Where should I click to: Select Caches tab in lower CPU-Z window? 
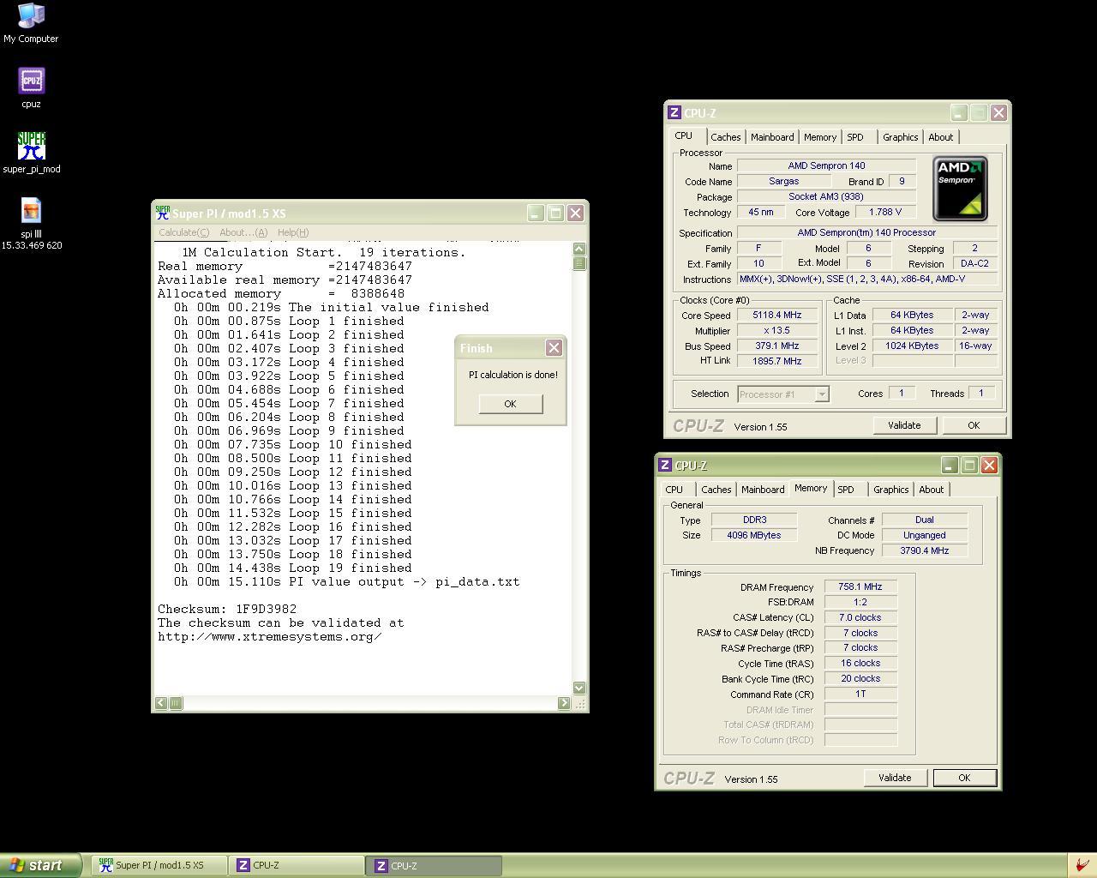click(x=716, y=490)
